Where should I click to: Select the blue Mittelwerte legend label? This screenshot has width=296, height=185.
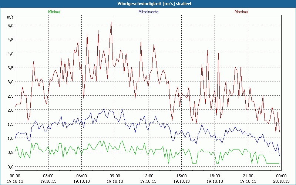click(x=149, y=12)
